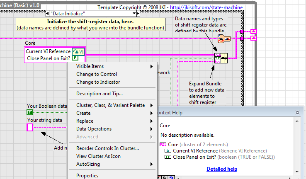Click the lower shift register terminal

pos(253,38)
